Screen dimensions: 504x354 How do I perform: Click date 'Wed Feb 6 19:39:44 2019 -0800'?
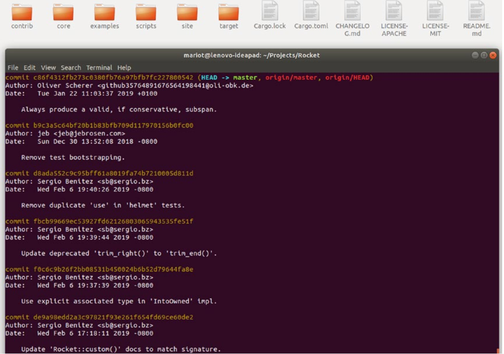95,237
